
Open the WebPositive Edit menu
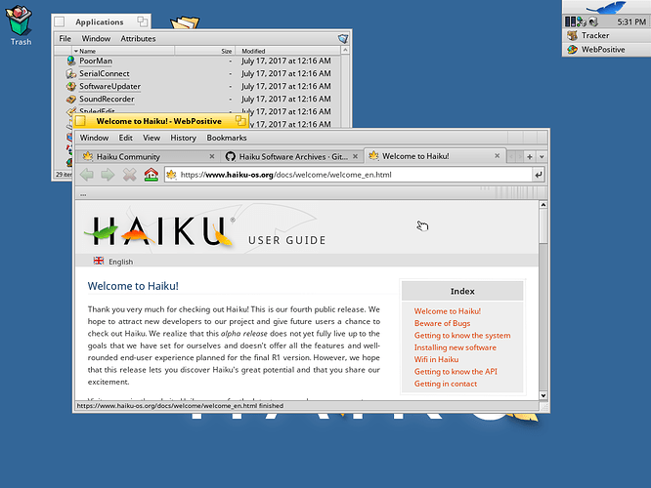coord(125,138)
